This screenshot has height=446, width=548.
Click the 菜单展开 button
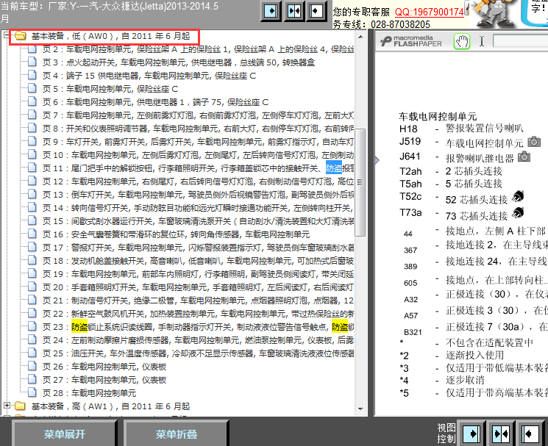(64, 434)
